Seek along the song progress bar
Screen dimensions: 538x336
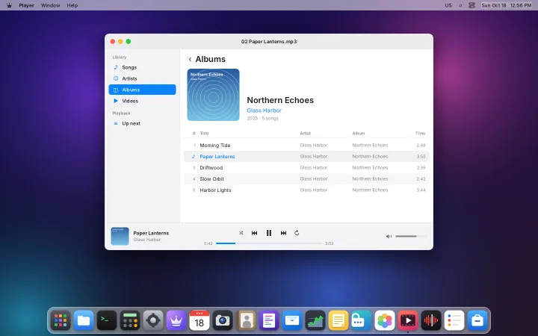coord(269,243)
